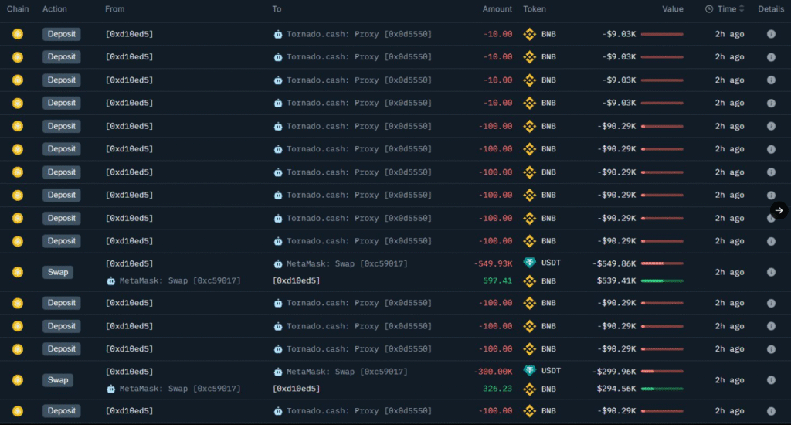Open the details info icon of the 597.41 BNB swap
This screenshot has width=791, height=425.
pyautogui.click(x=771, y=272)
